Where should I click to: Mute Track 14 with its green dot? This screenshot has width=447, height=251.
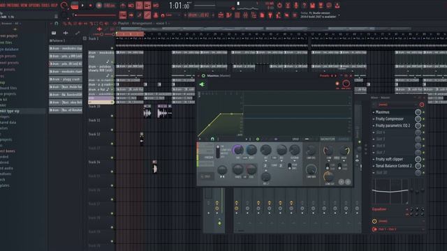click(112, 172)
